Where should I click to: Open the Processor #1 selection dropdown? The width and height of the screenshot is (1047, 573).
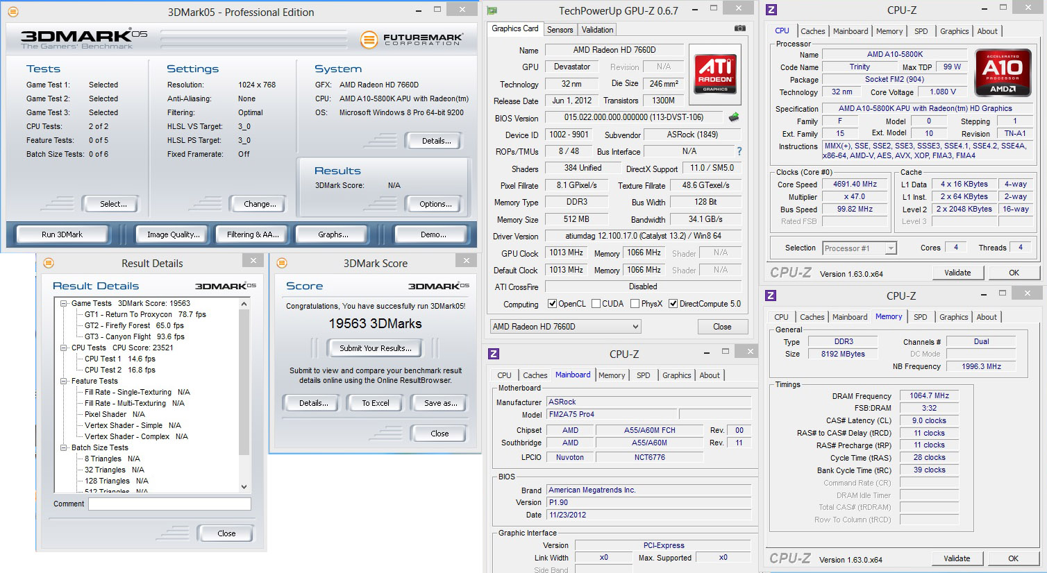[860, 248]
